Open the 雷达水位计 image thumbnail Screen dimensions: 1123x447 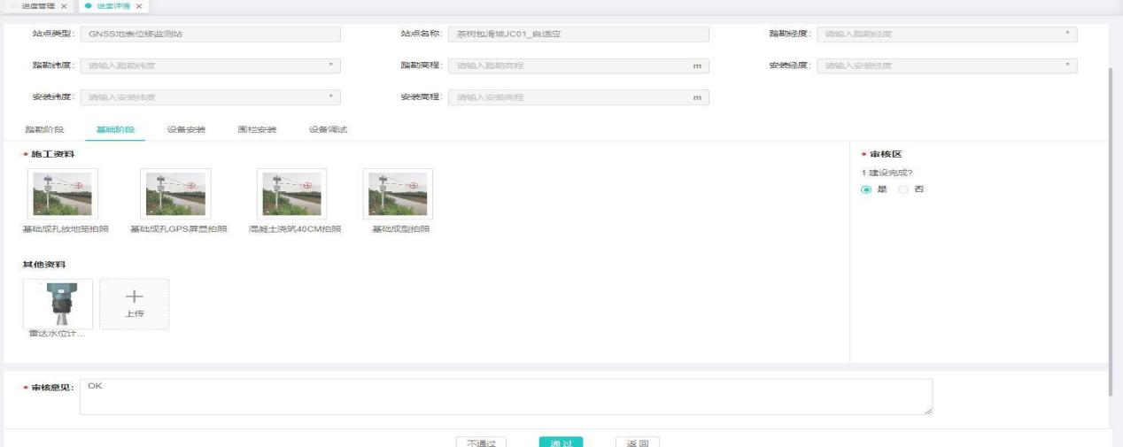(58, 304)
